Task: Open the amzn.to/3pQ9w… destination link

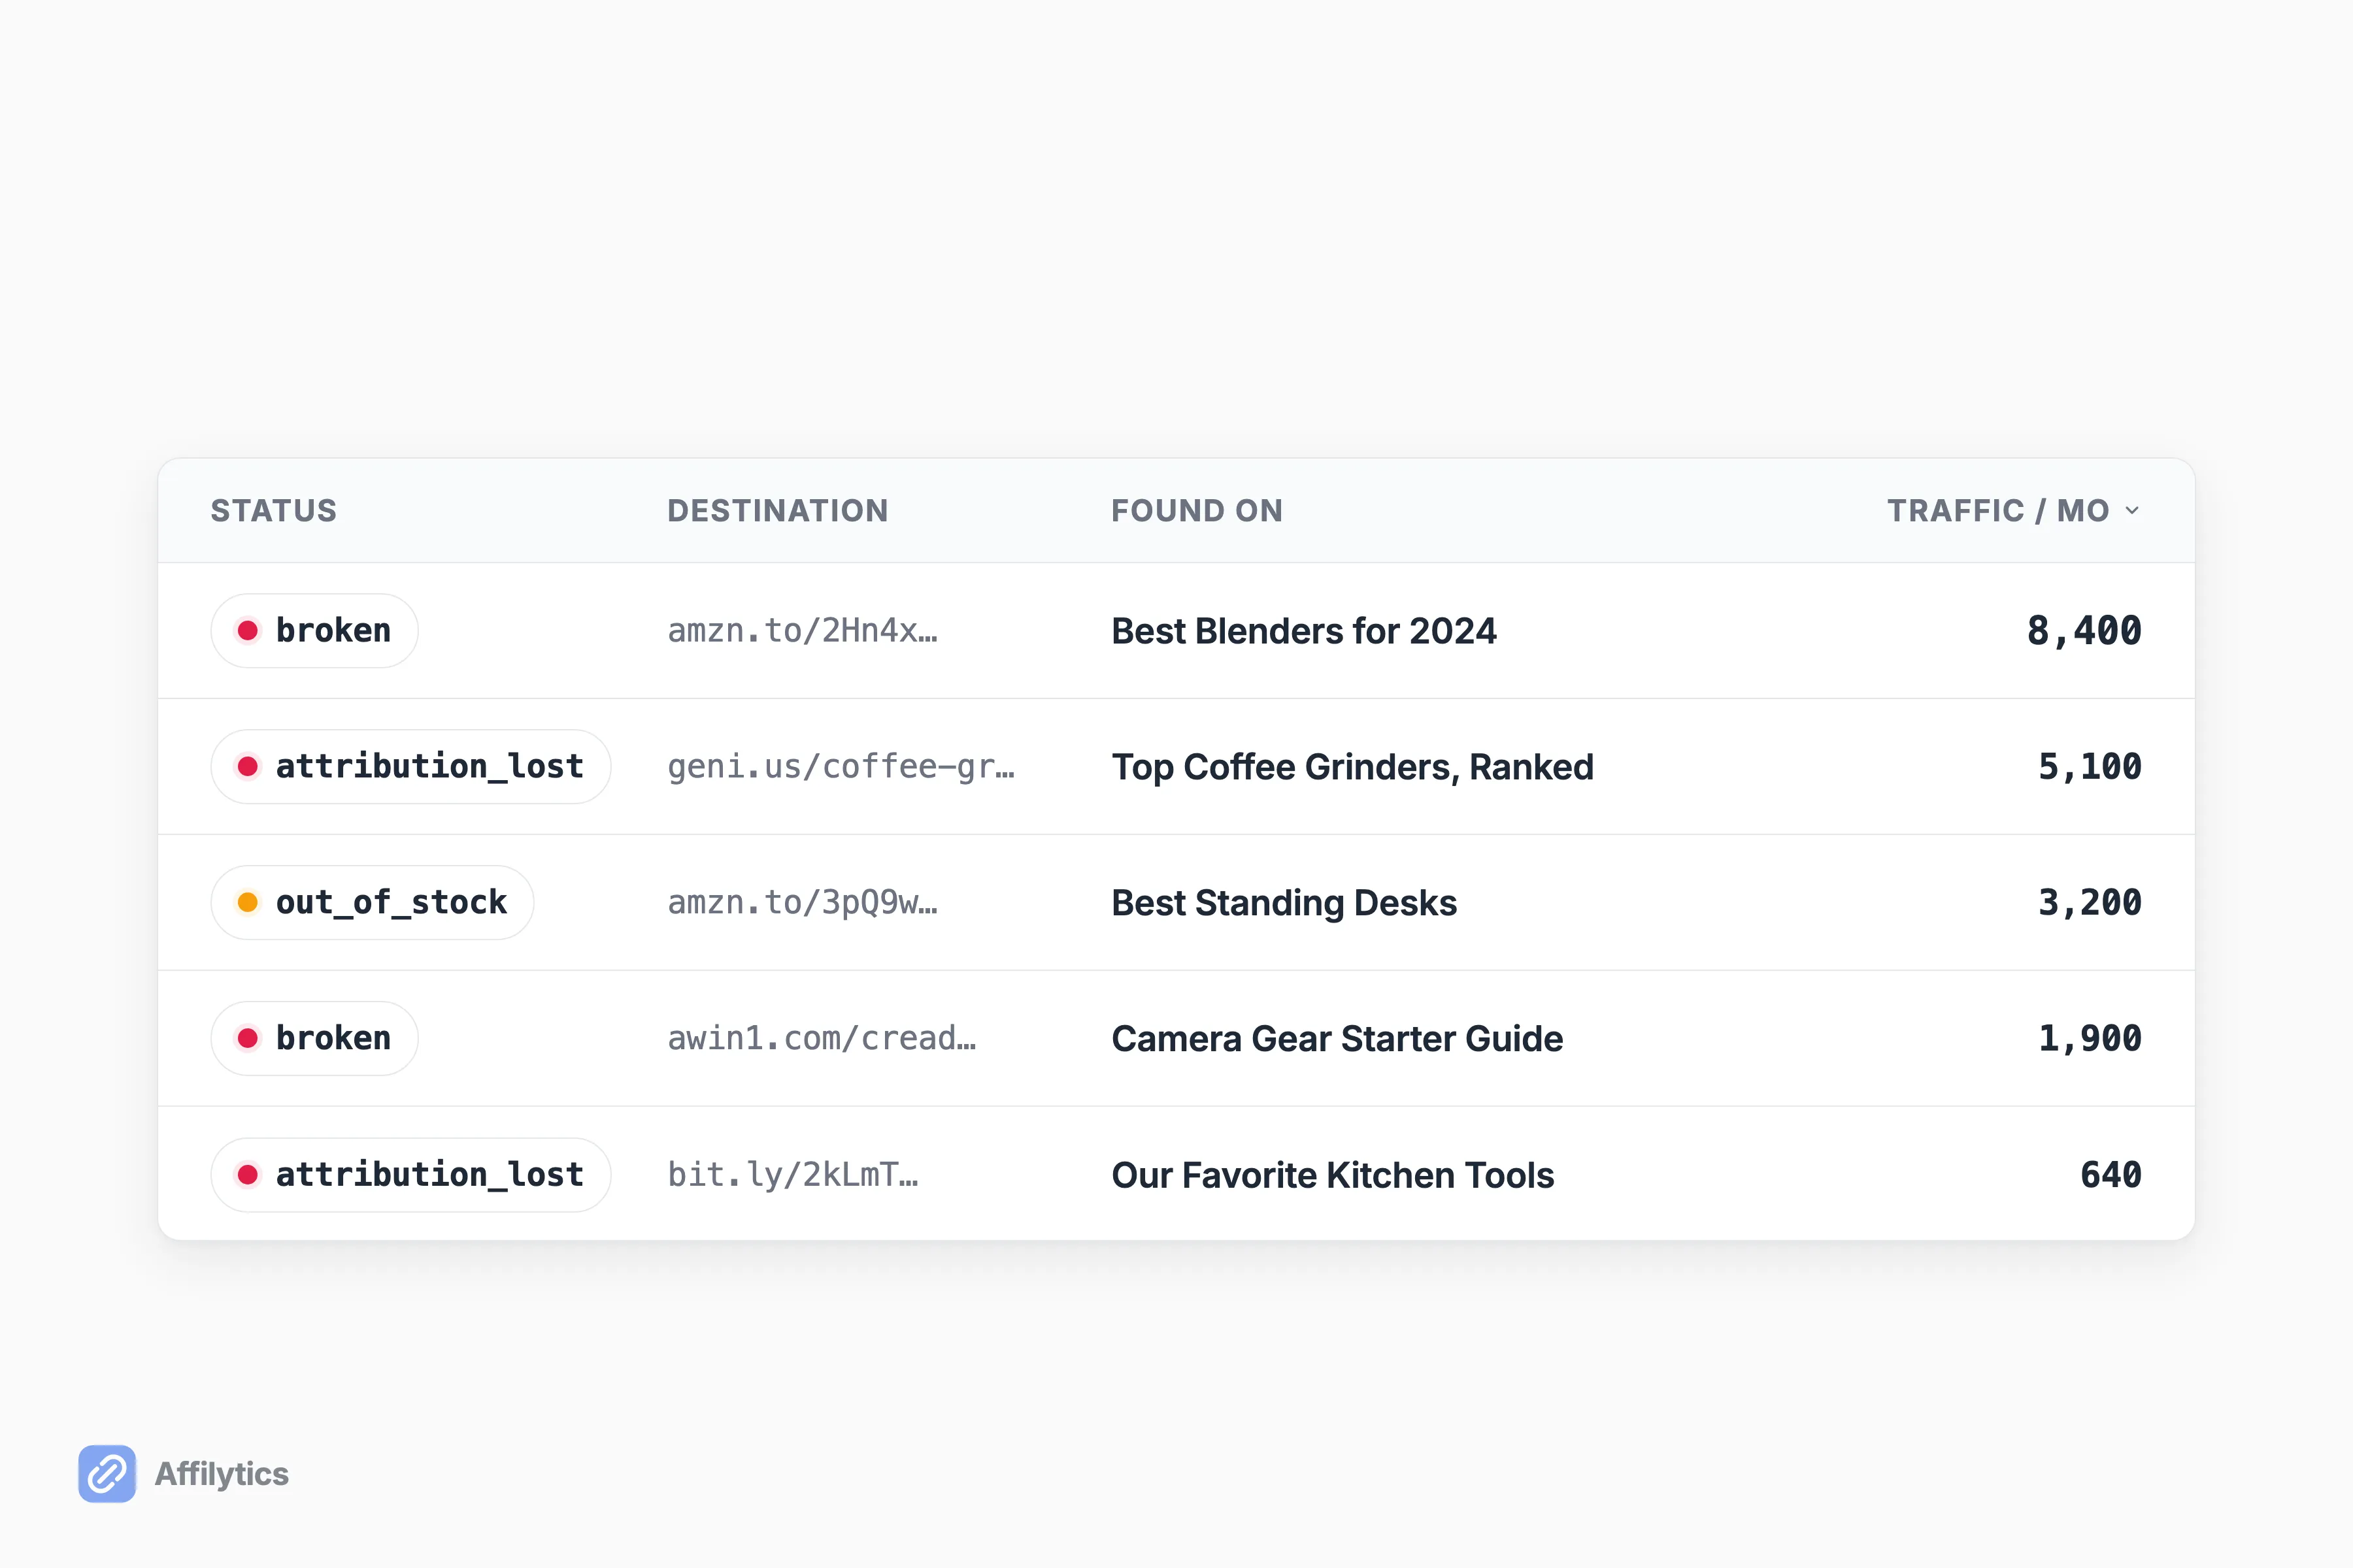Action: (x=803, y=903)
